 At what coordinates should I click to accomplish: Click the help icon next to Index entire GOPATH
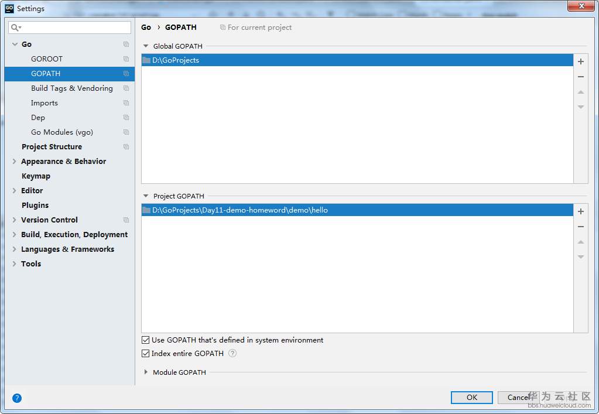(x=232, y=353)
